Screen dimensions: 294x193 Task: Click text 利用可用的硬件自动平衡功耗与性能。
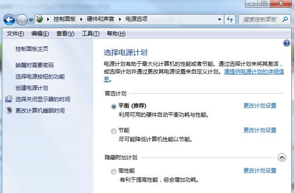click(164, 114)
